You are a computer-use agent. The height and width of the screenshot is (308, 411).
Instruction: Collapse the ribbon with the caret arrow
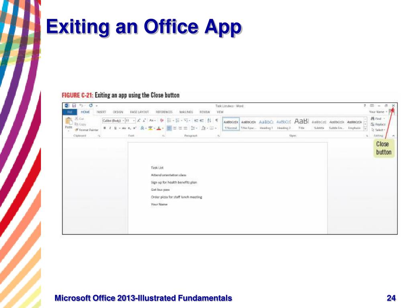click(393, 136)
